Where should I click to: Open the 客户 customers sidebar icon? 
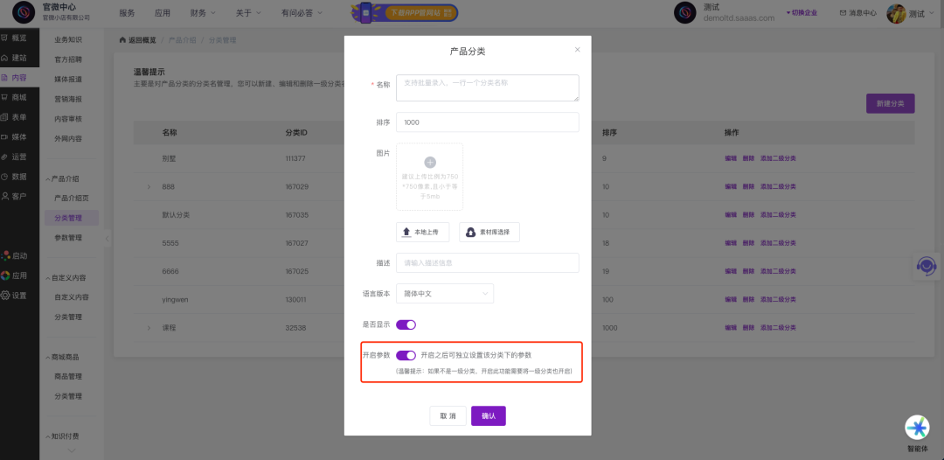pyautogui.click(x=5, y=196)
